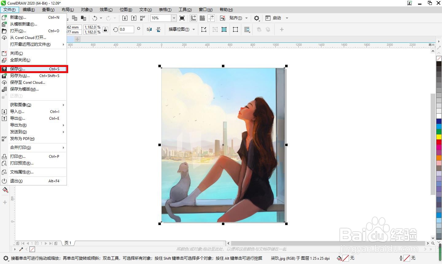Click the toolbox customize plus button
Screen dimensions: 442x264
5,202
